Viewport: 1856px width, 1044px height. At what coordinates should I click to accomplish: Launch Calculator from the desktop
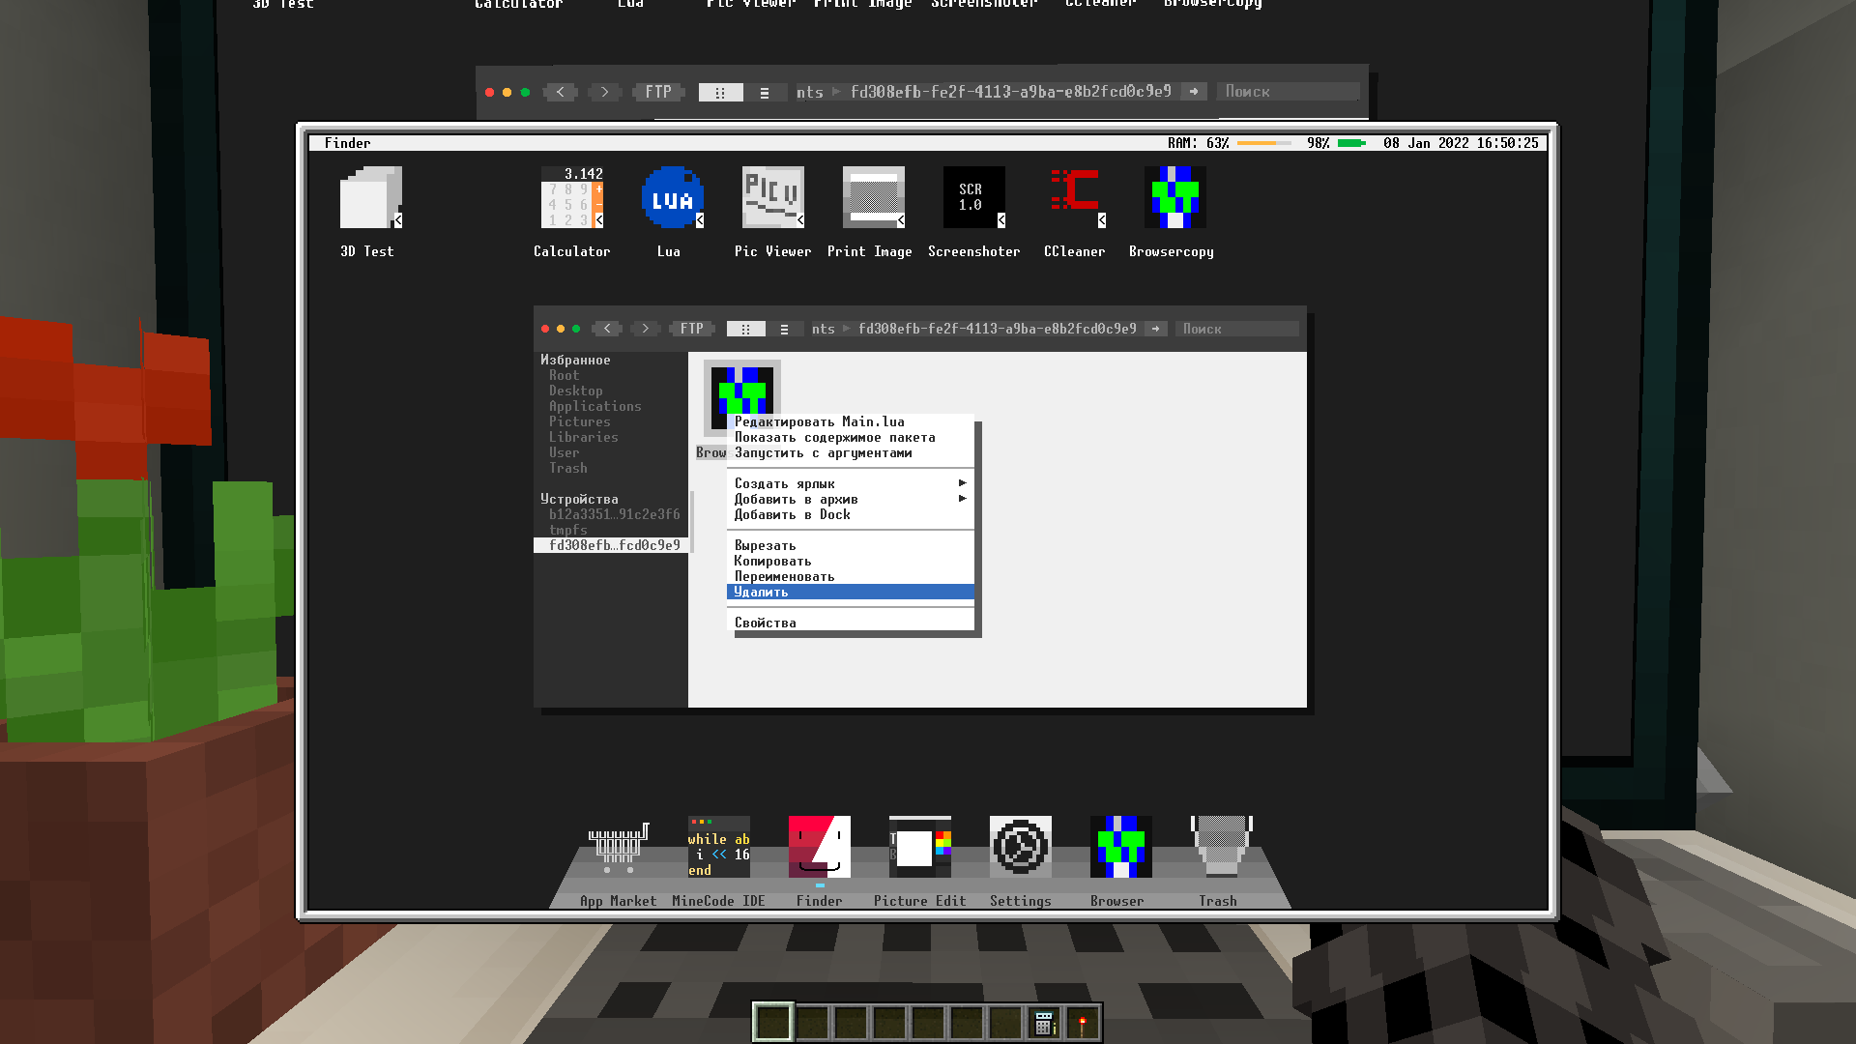point(571,198)
